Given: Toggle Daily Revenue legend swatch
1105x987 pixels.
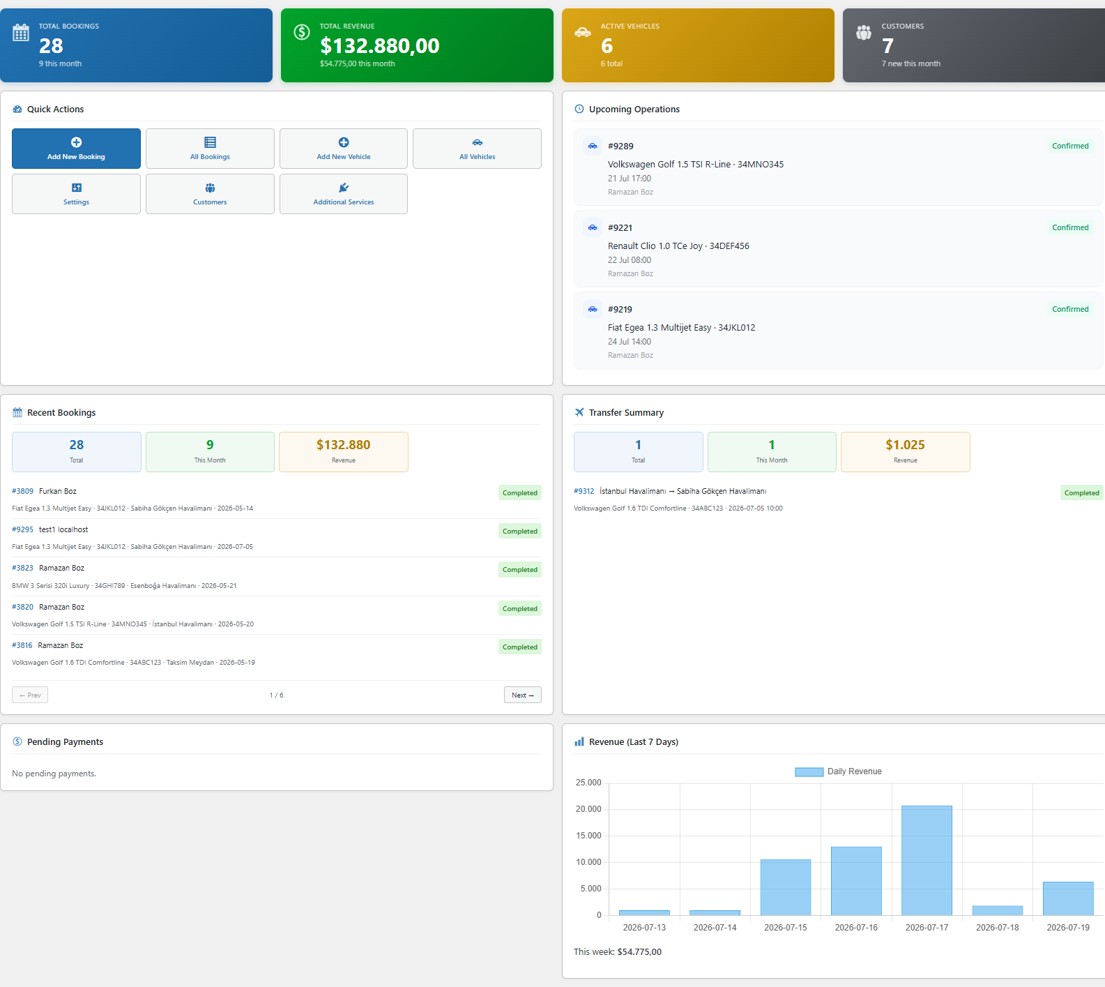Looking at the screenshot, I should click(809, 771).
